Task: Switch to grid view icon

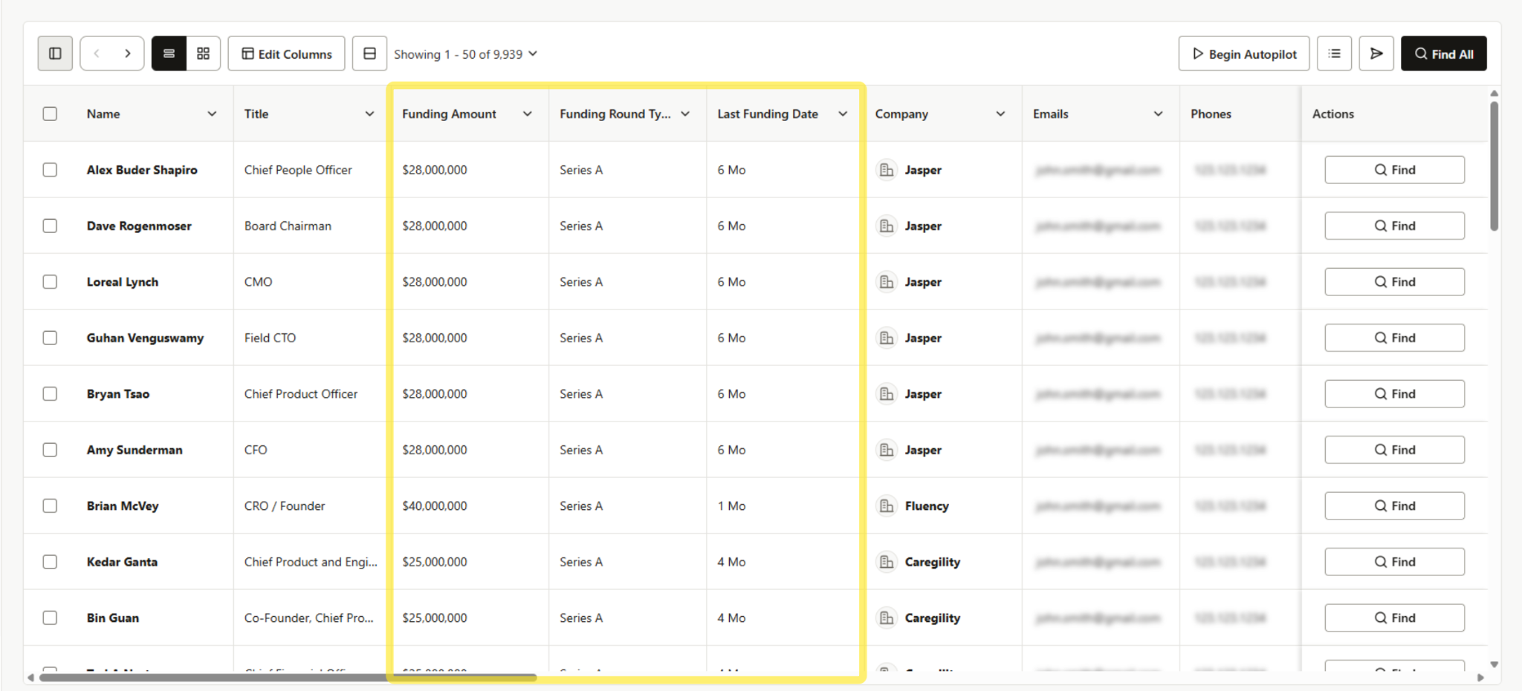Action: 203,53
